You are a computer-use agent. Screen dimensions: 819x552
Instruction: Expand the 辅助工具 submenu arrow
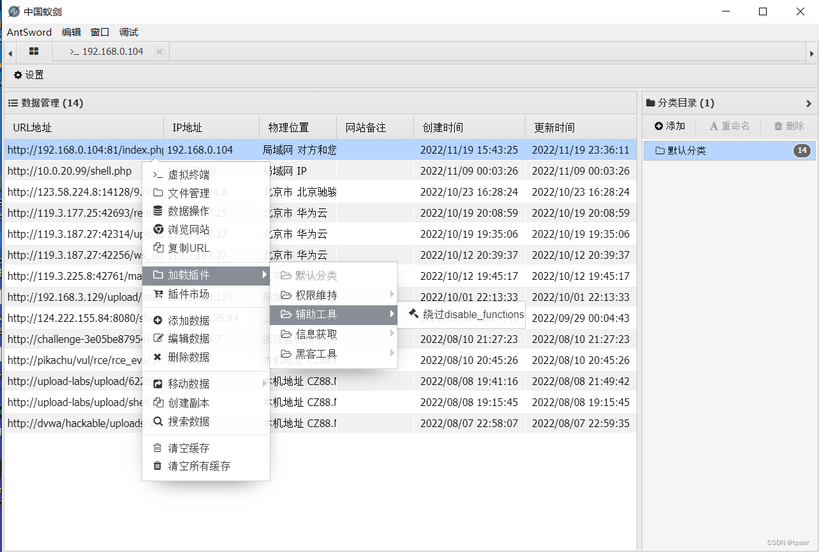(392, 314)
